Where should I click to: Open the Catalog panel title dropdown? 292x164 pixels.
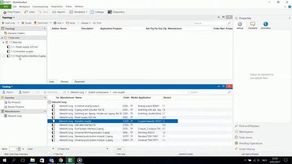(x=7, y=87)
